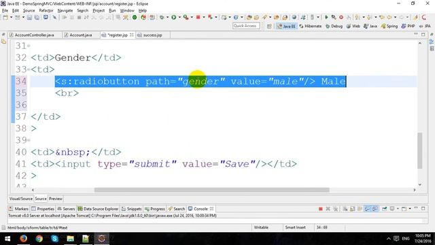The height and width of the screenshot is (245, 435).
Task: Collapse the fold marker on line 39
Action: (x=29, y=140)
